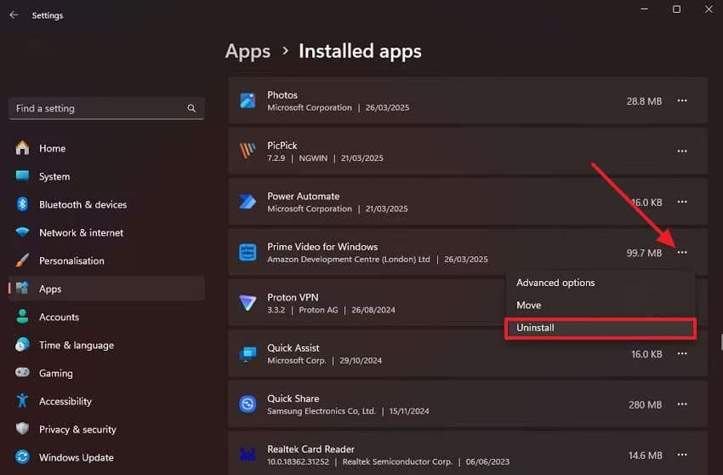Open three-dot menu for Realtek Card Reader
The image size is (723, 475).
(682, 455)
